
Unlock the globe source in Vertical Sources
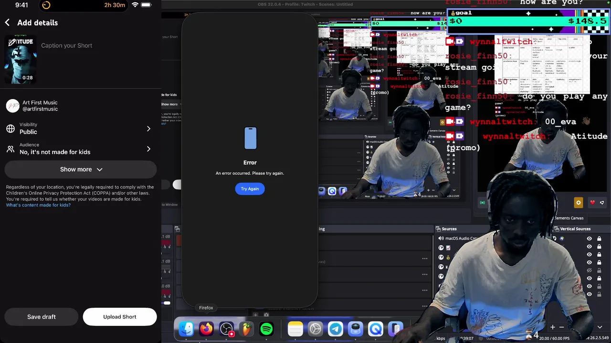tap(599, 239)
